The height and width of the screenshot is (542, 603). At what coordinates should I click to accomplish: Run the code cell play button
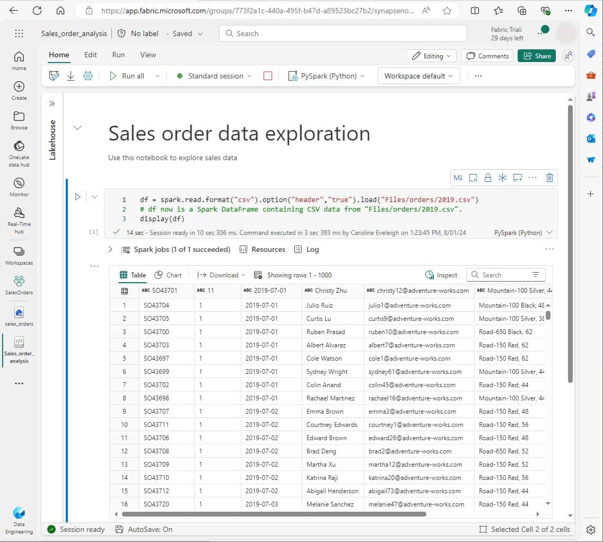(x=77, y=197)
